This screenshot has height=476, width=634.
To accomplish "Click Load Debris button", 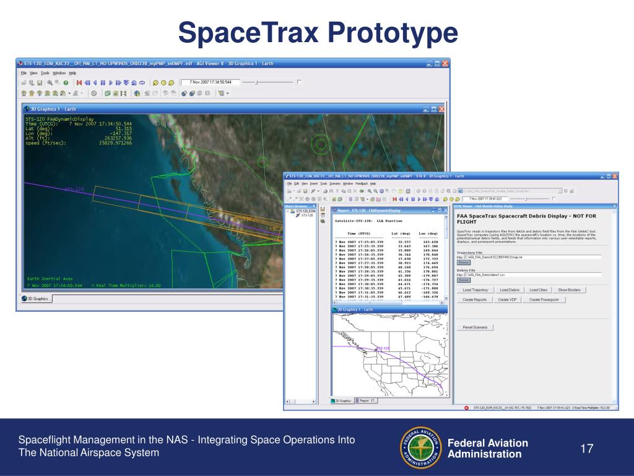I will pyautogui.click(x=510, y=290).
